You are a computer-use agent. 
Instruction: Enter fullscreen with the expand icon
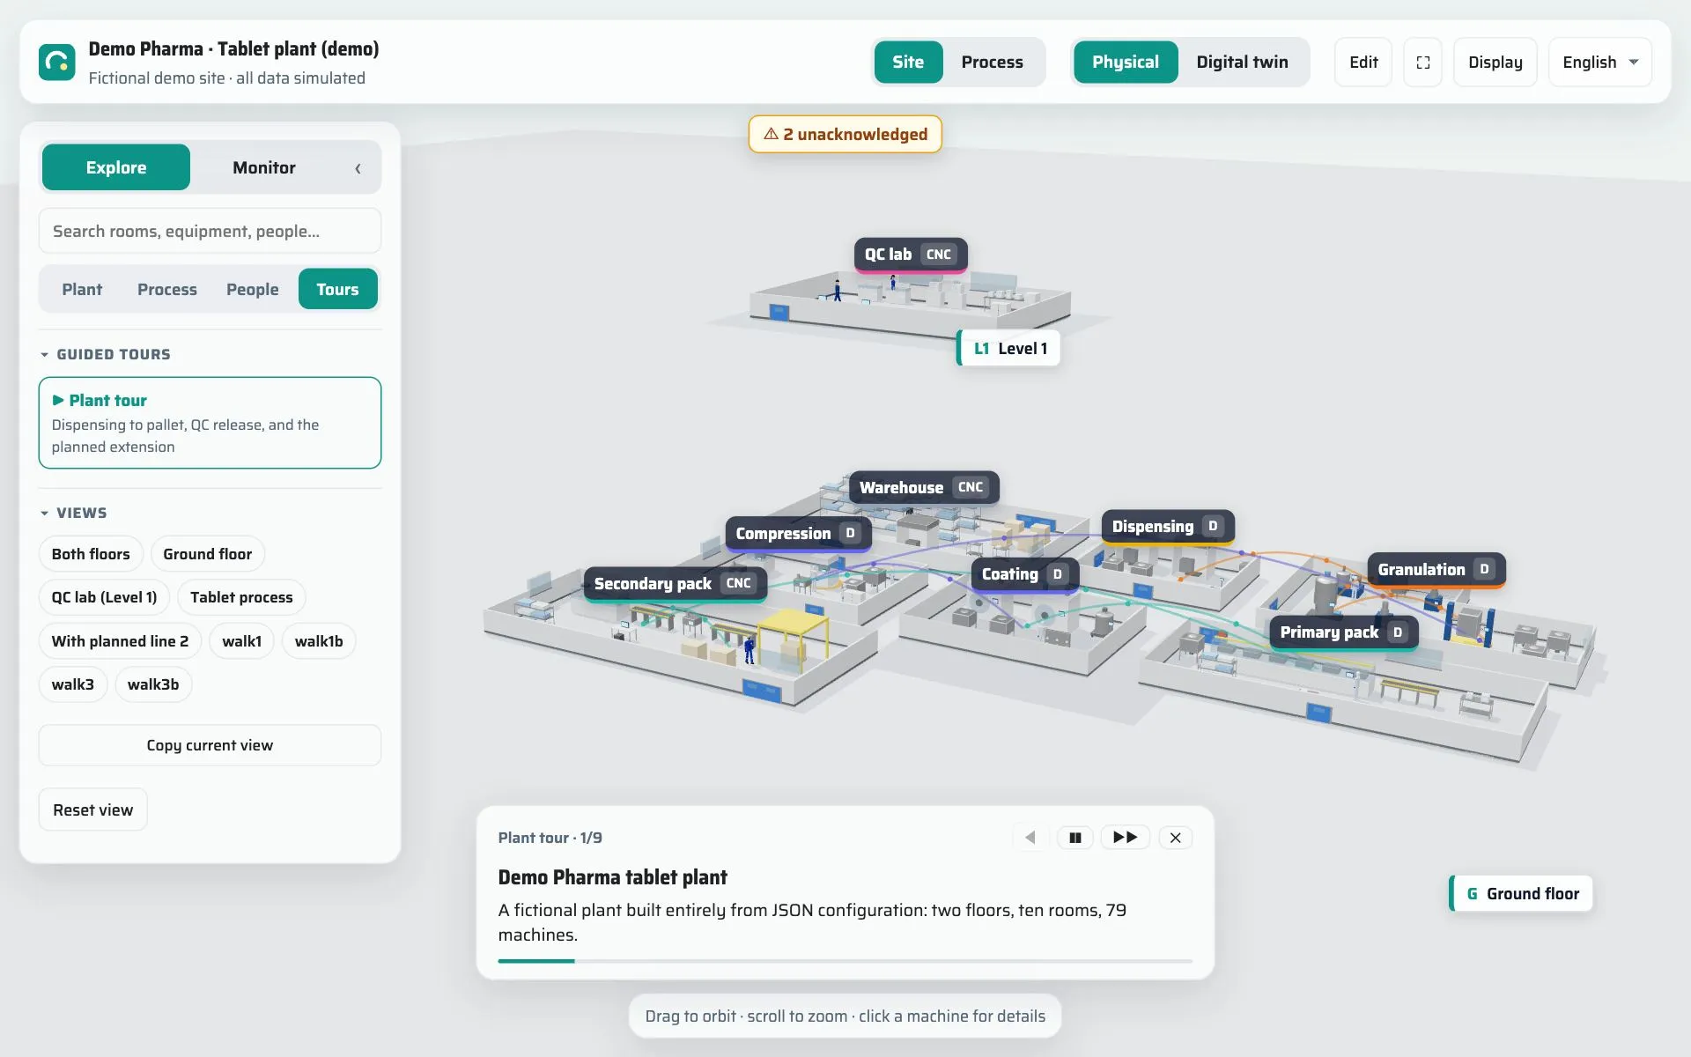[1422, 62]
